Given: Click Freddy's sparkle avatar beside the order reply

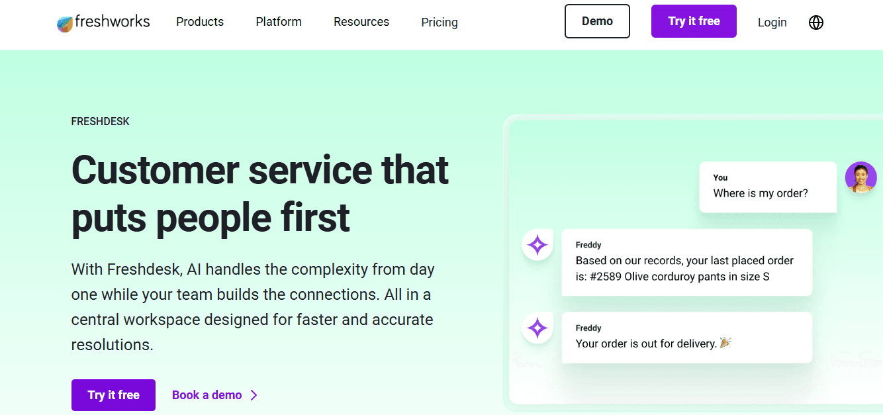Looking at the screenshot, I should [x=537, y=245].
